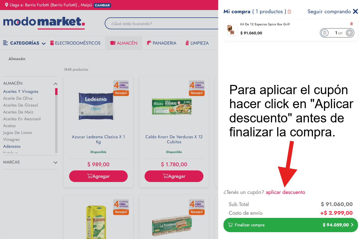The image size is (363, 239).
Task: Expand the CATEGORÍAS dropdown menu
Action: click(24, 43)
